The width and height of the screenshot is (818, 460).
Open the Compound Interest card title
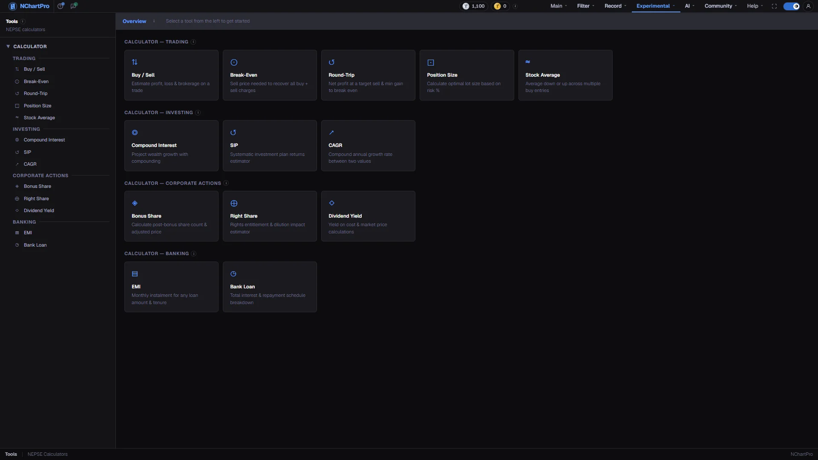[154, 145]
